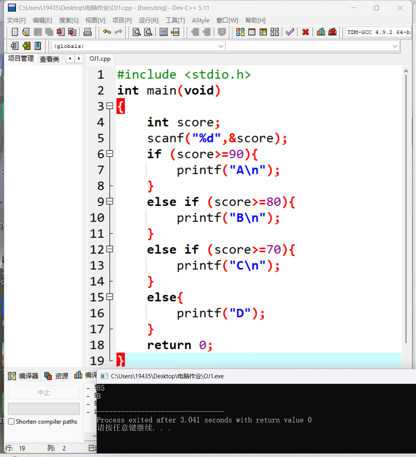
Task: Click the compile progress bar
Action: (x=44, y=408)
